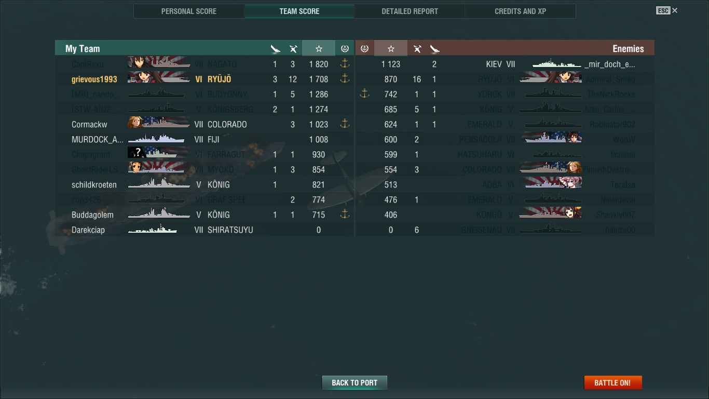
Task: Click the anchor badge on the Yorck row
Action: point(364,94)
